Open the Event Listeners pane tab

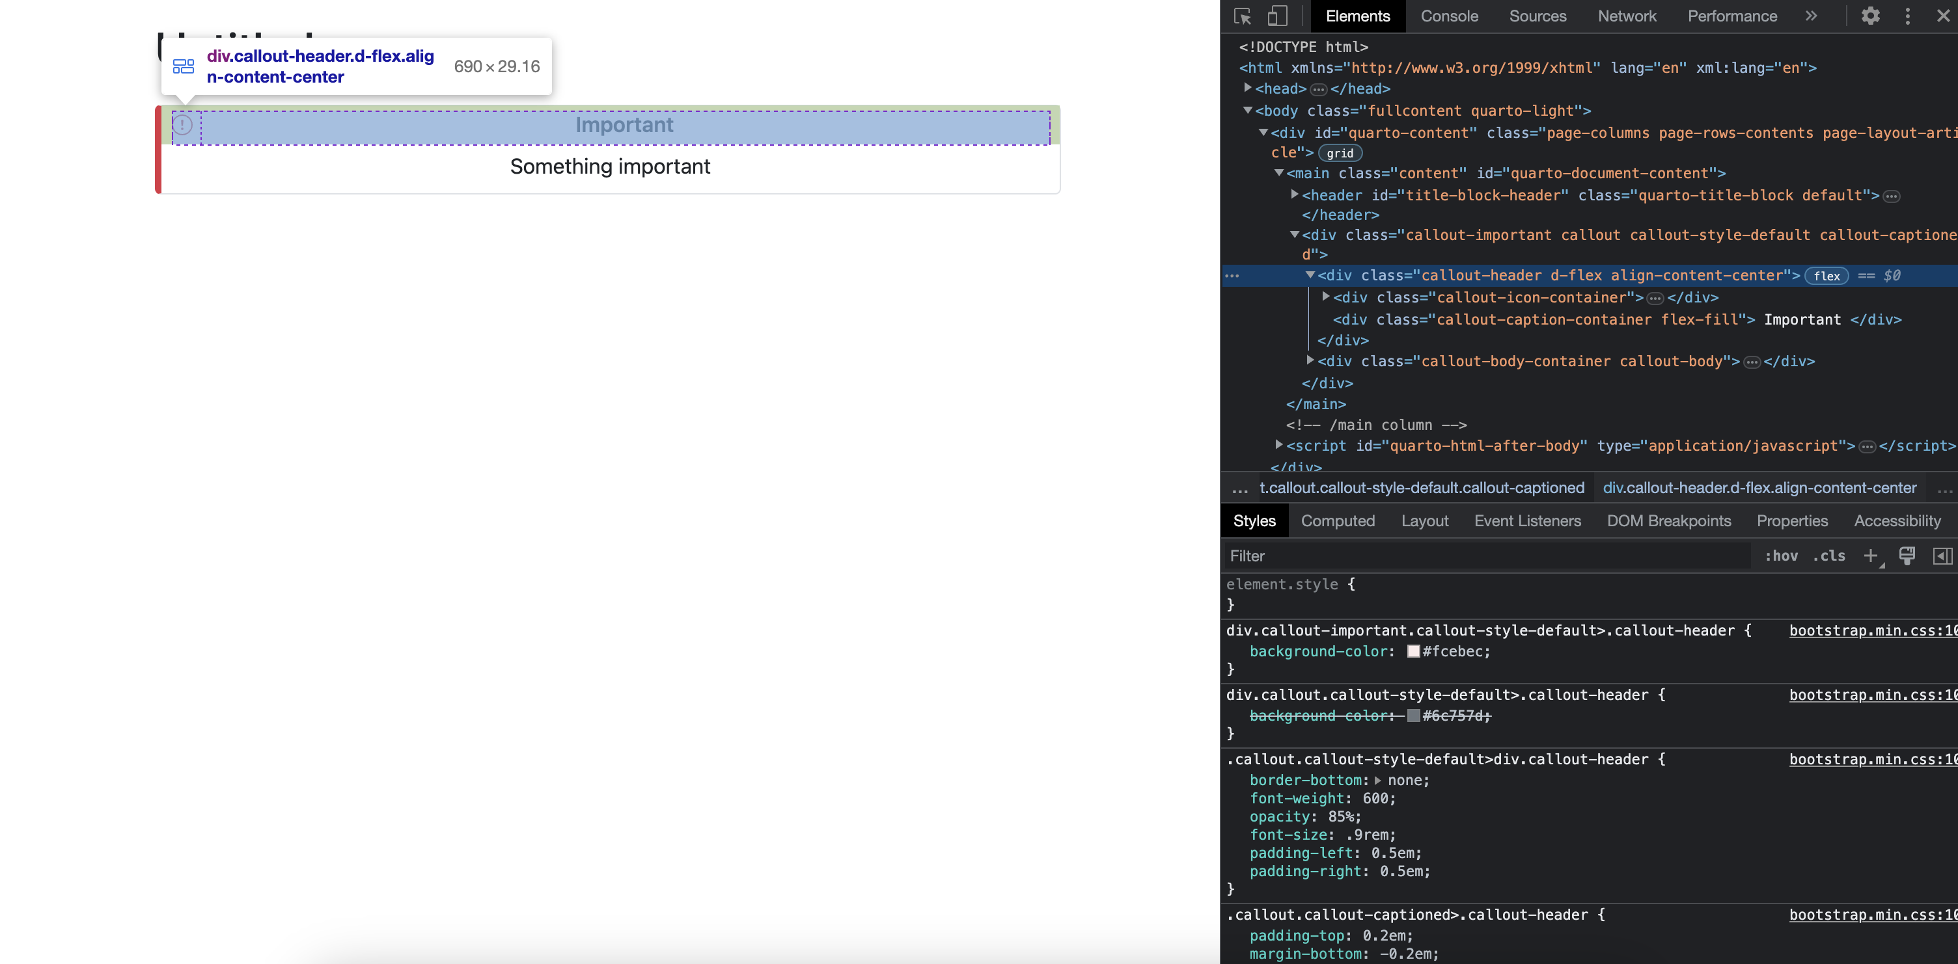coord(1527,520)
